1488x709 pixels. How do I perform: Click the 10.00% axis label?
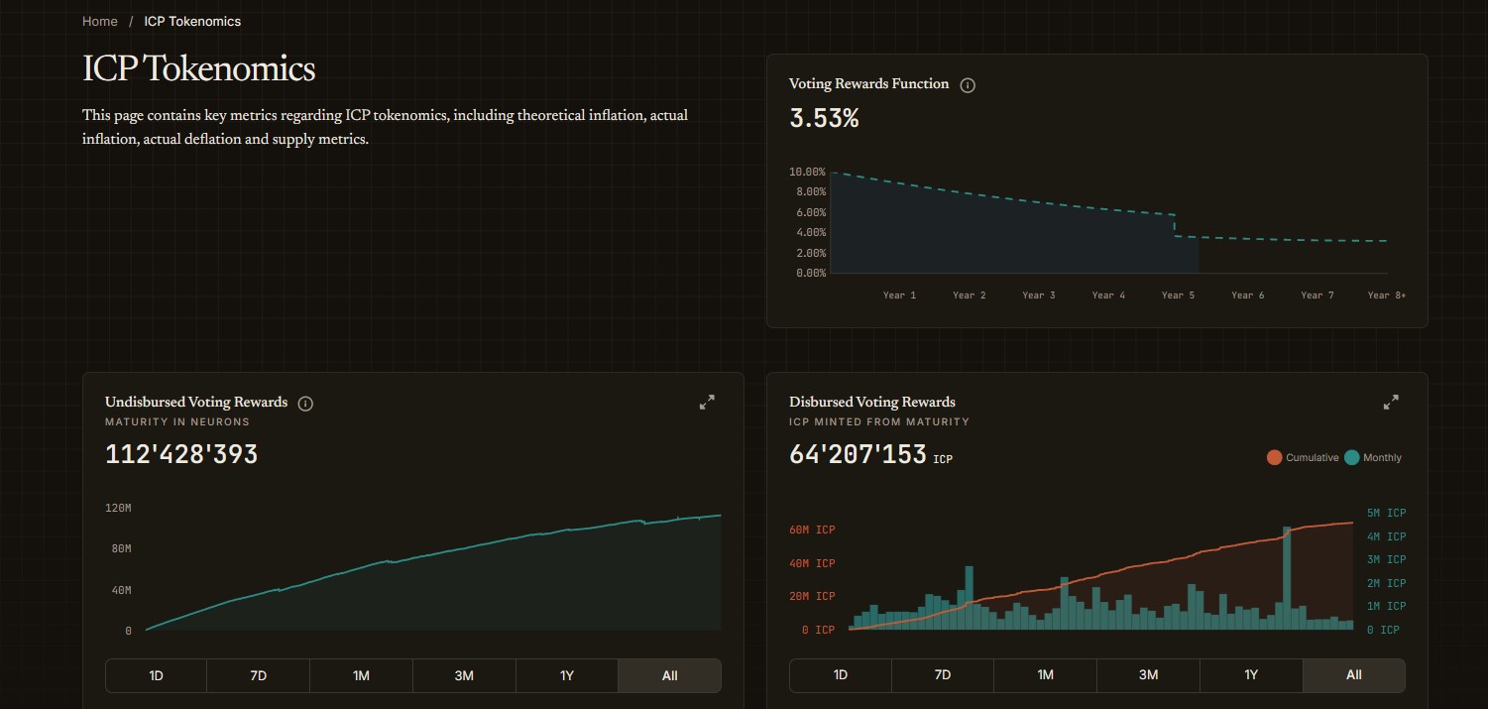[808, 172]
